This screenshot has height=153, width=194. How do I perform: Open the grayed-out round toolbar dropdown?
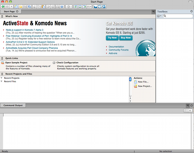(x=69, y=7)
